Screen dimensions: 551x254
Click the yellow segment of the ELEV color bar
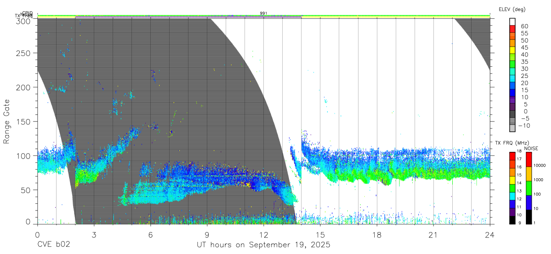[512, 50]
